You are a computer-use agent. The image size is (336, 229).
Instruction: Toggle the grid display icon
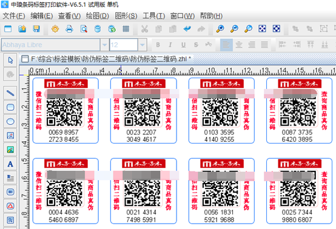tap(126, 28)
